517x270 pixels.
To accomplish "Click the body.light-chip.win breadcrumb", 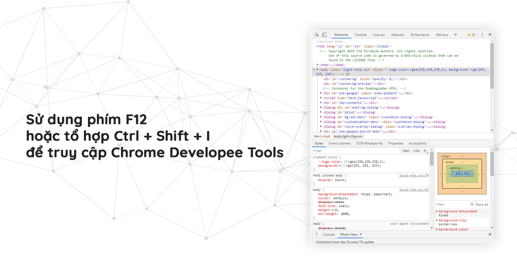I will point(348,136).
